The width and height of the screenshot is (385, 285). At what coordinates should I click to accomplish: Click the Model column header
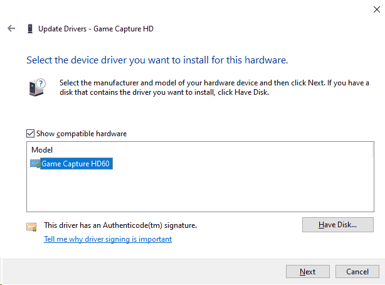click(x=42, y=150)
